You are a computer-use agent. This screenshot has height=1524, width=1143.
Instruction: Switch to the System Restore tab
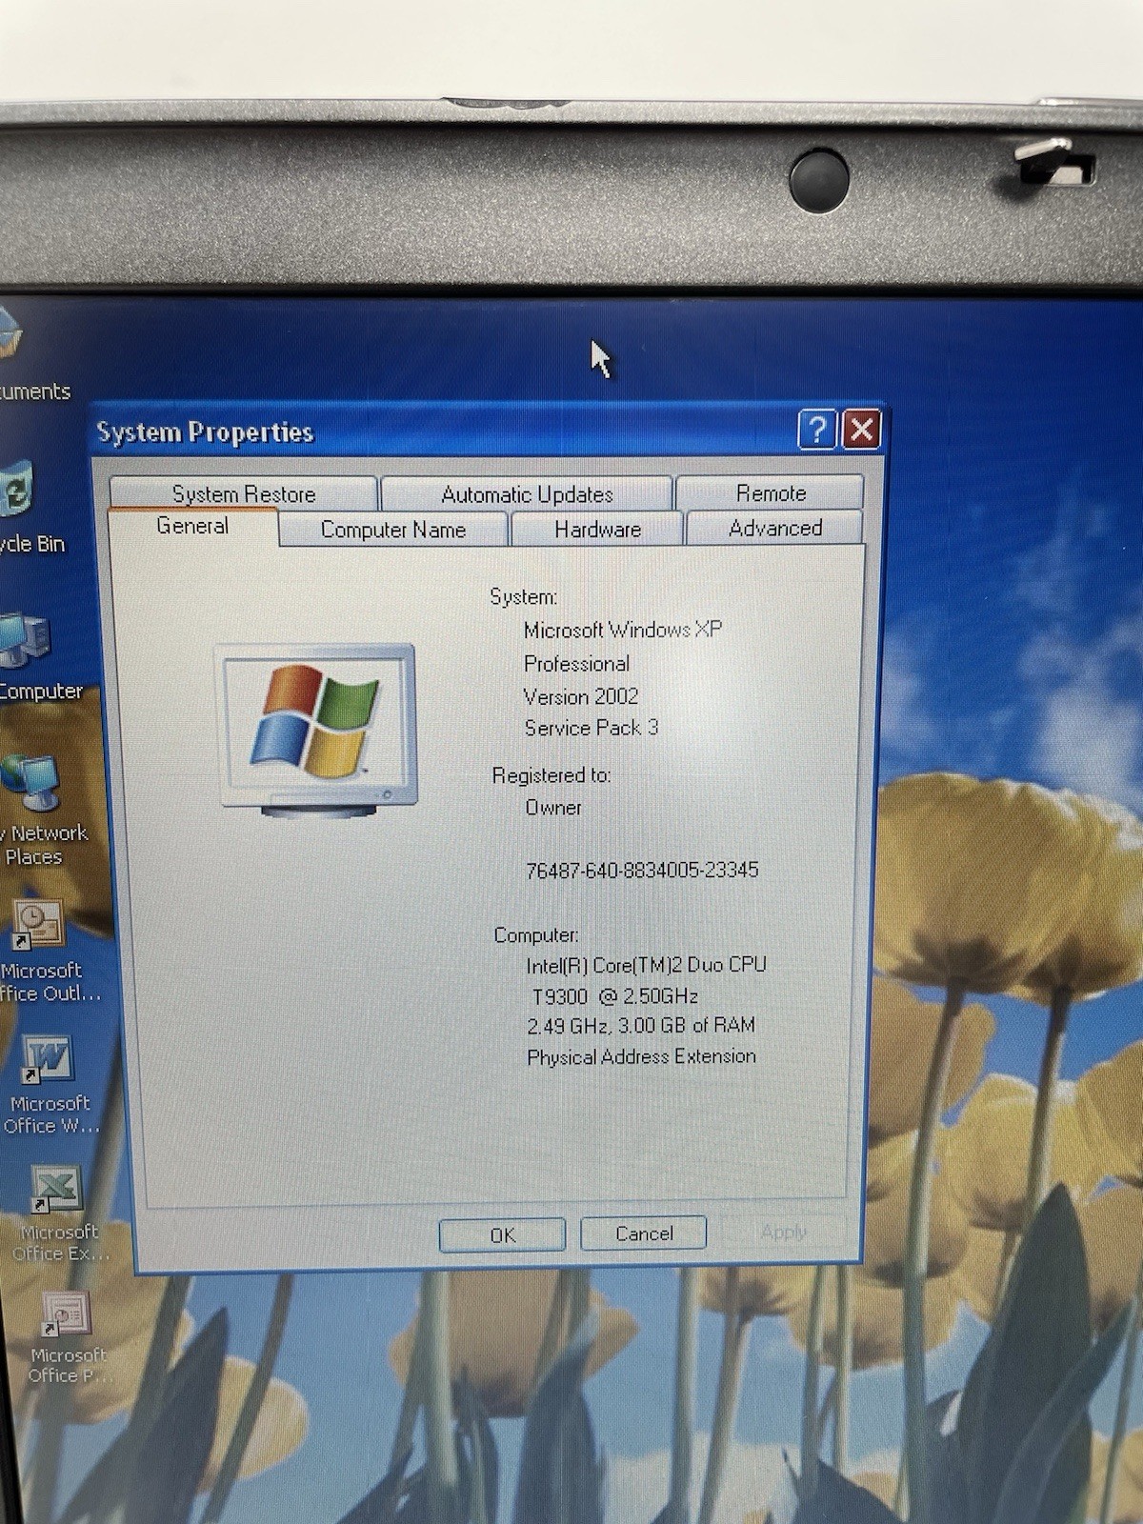click(x=244, y=493)
